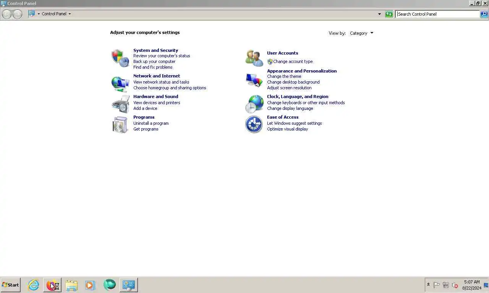The image size is (489, 293).
Task: Click the Back navigation arrow button
Action: pos(6,14)
